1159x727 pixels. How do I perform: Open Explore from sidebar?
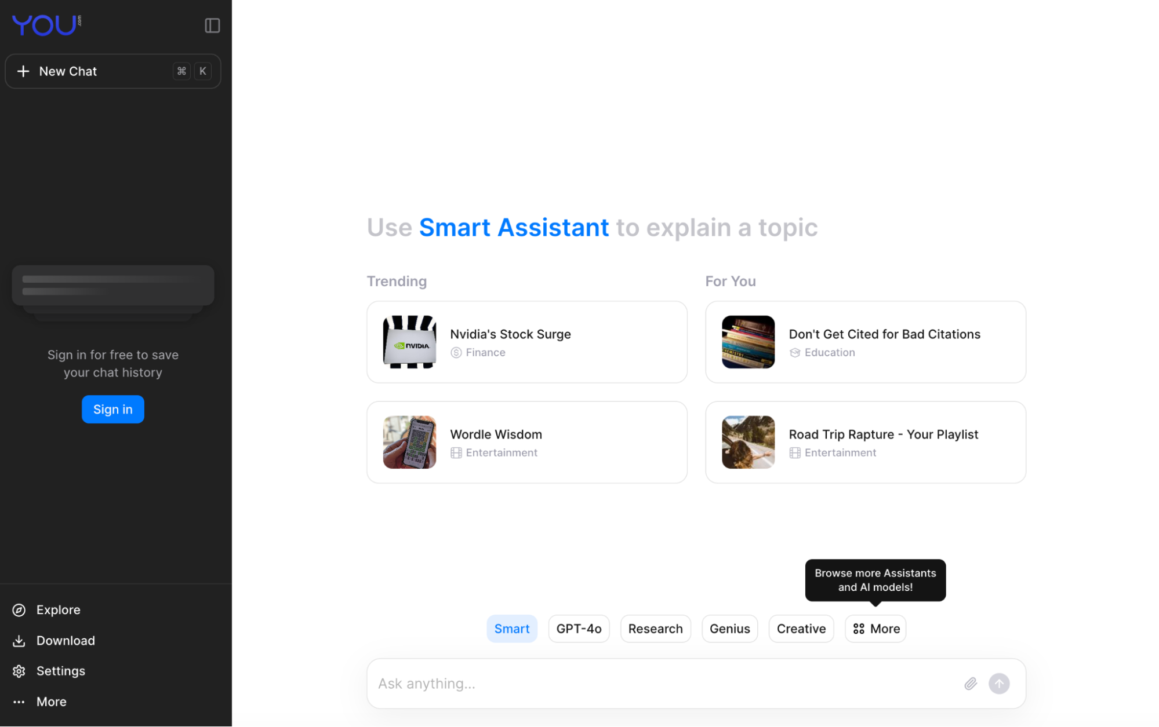click(58, 610)
